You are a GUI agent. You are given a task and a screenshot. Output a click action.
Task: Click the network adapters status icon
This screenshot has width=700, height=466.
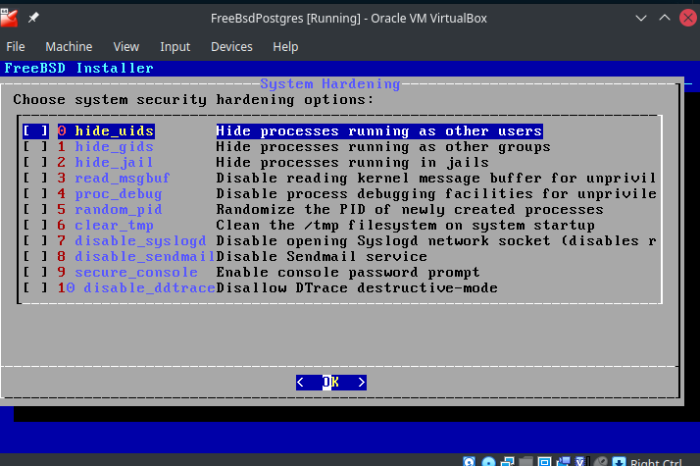coord(507,461)
